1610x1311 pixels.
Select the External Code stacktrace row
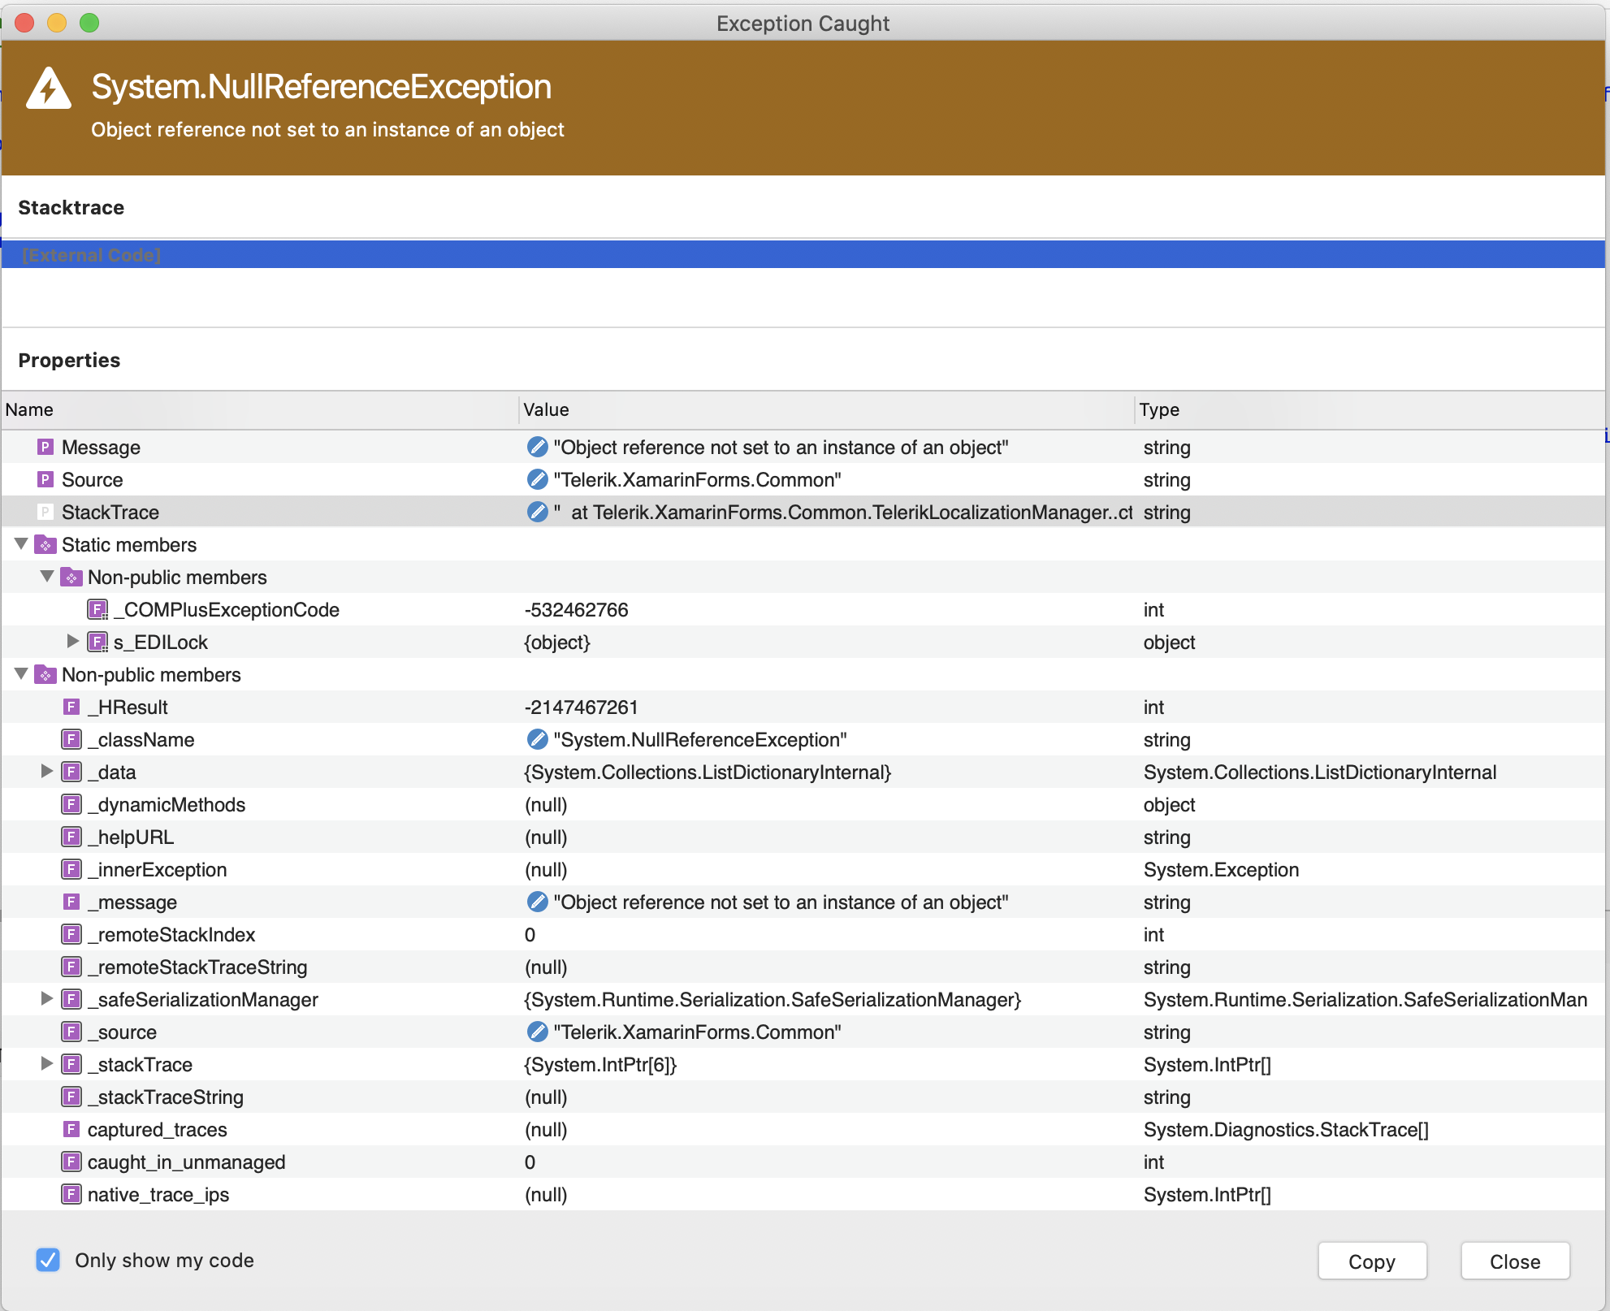click(x=91, y=255)
